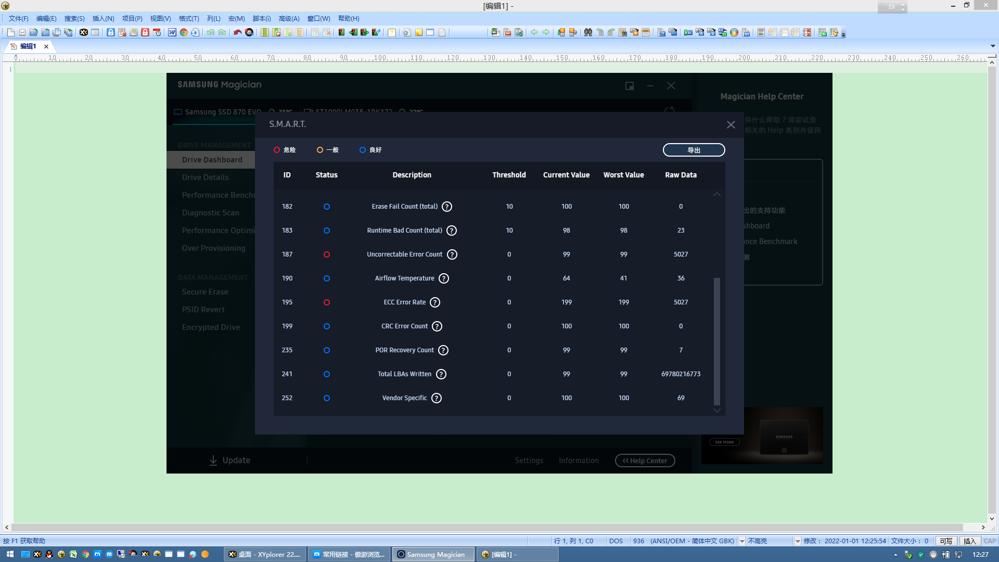Select the 一般 orange status legend
The image size is (999, 562).
pyautogui.click(x=327, y=150)
